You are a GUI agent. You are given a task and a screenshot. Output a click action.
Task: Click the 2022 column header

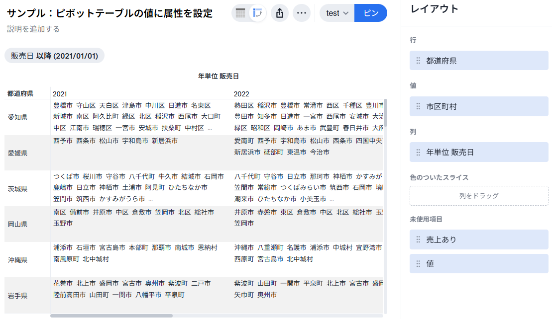pyautogui.click(x=241, y=94)
